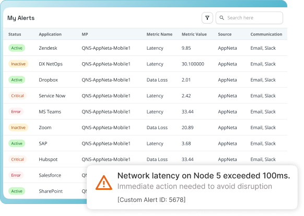This screenshot has height=216, width=304.
Task: Select the Hubspot application cell
Action: (x=48, y=160)
